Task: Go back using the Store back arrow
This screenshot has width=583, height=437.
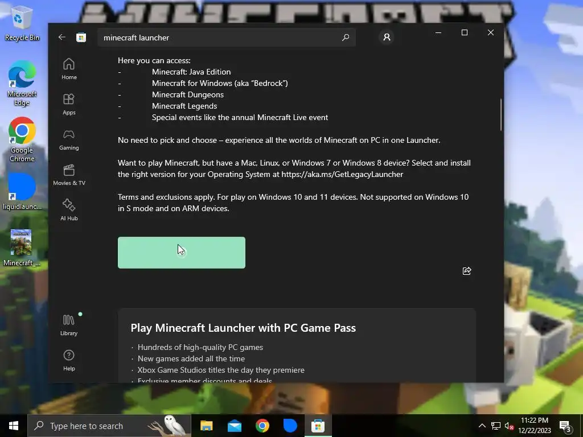Action: click(x=62, y=37)
